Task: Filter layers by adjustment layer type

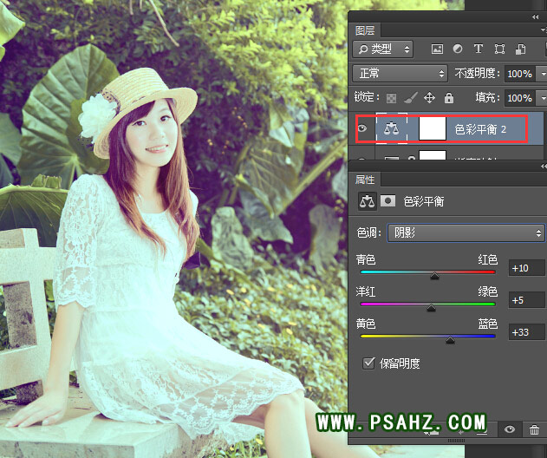Action: [x=458, y=49]
